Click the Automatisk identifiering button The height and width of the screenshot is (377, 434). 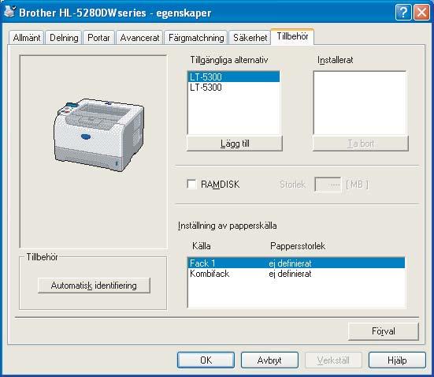tap(94, 286)
